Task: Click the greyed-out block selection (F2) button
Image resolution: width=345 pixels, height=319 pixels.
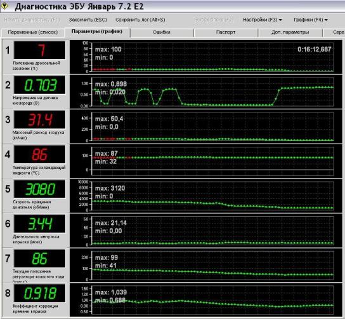Action: (x=214, y=20)
